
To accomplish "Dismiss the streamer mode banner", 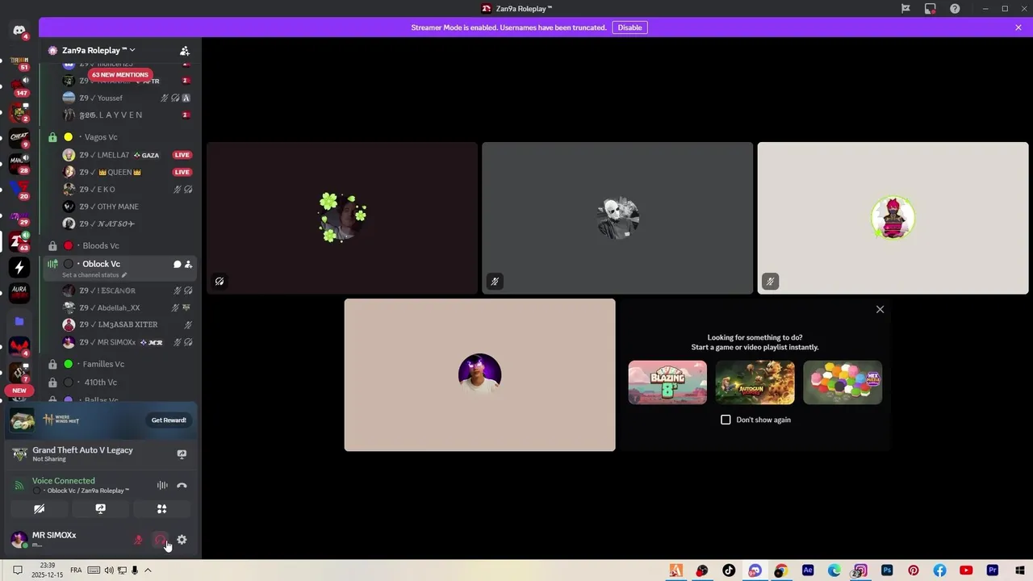I will click(x=1018, y=27).
